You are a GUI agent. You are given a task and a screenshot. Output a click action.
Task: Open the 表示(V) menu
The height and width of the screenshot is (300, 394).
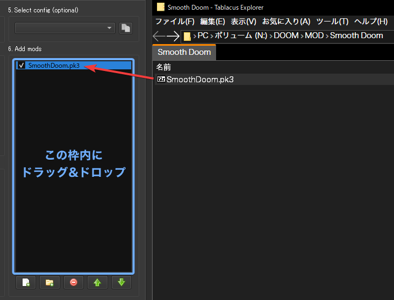point(243,22)
